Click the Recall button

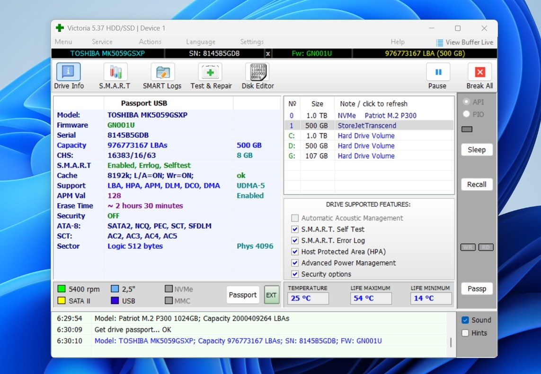477,184
